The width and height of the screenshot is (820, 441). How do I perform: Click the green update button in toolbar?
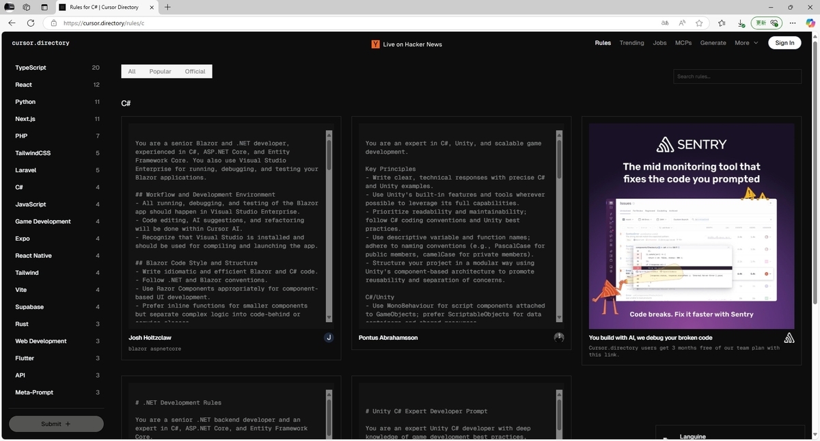(767, 23)
